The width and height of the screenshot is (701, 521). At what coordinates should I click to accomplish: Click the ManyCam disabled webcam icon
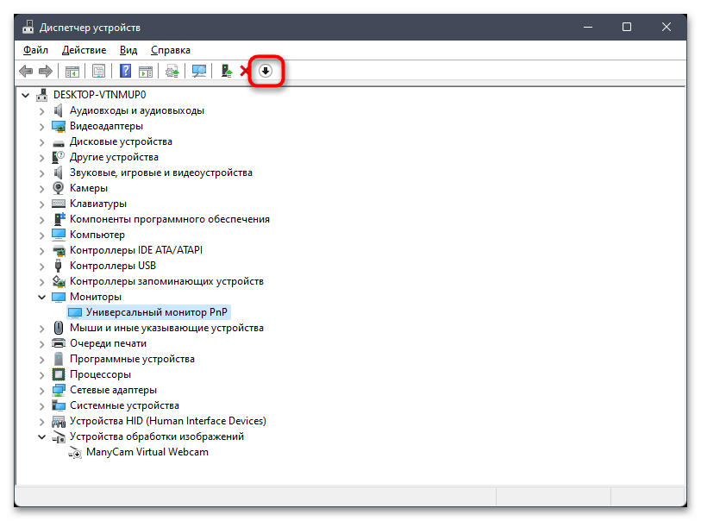(x=75, y=453)
